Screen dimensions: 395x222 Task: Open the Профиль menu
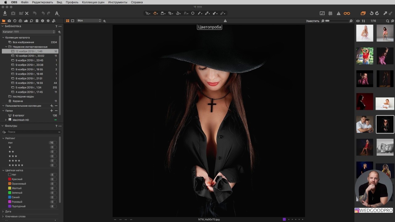coord(72,2)
